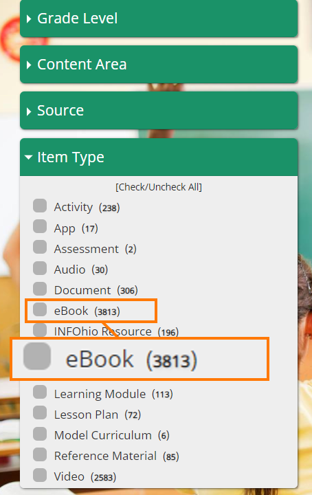
Task: Enable the Assessment item type checkbox
Action: coord(40,247)
